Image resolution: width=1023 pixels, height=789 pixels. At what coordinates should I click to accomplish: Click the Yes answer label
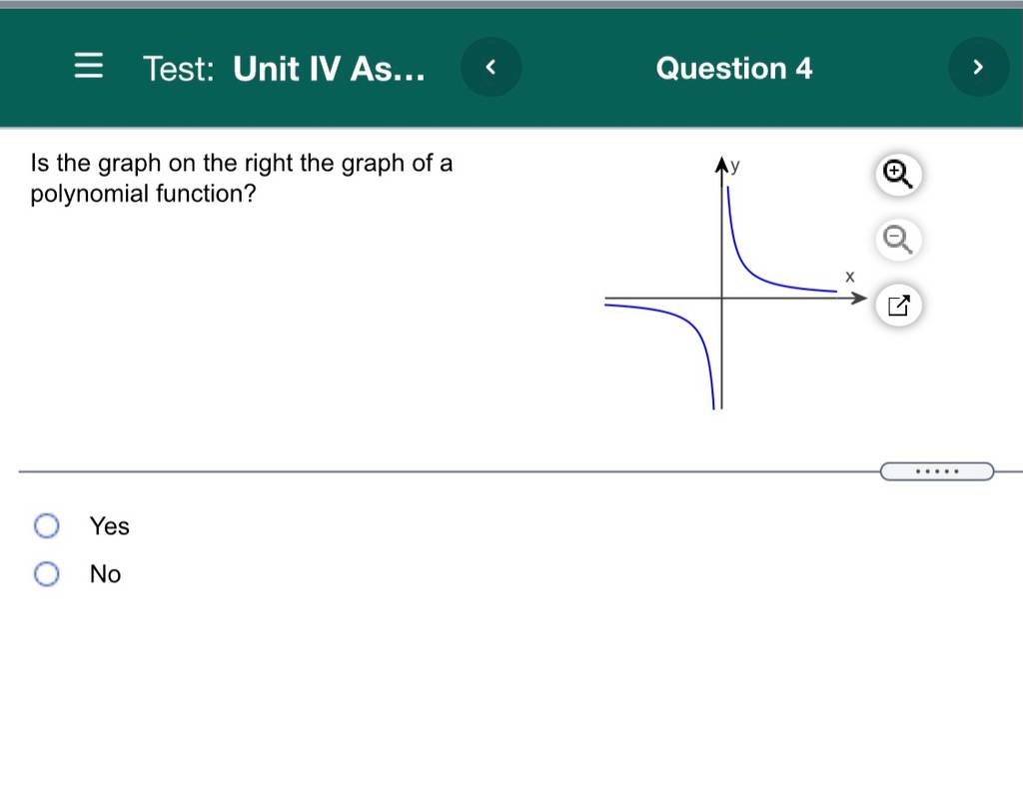(110, 526)
